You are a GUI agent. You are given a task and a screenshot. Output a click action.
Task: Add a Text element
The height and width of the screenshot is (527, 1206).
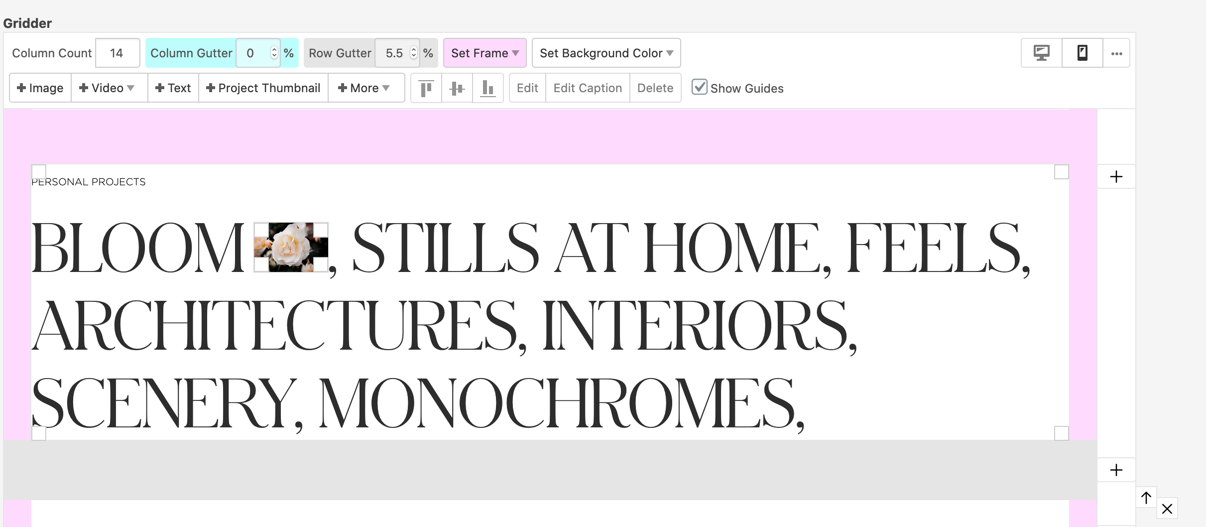173,88
